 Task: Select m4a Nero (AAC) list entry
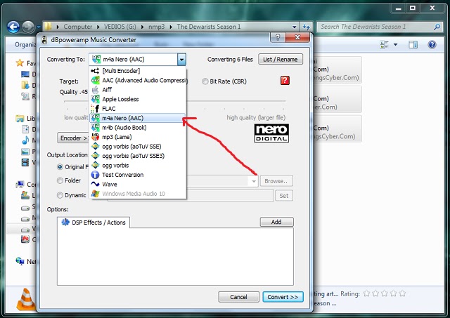coord(138,118)
